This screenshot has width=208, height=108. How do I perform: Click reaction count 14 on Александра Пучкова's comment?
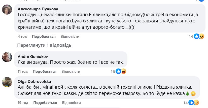pyautogui.click(x=191, y=37)
